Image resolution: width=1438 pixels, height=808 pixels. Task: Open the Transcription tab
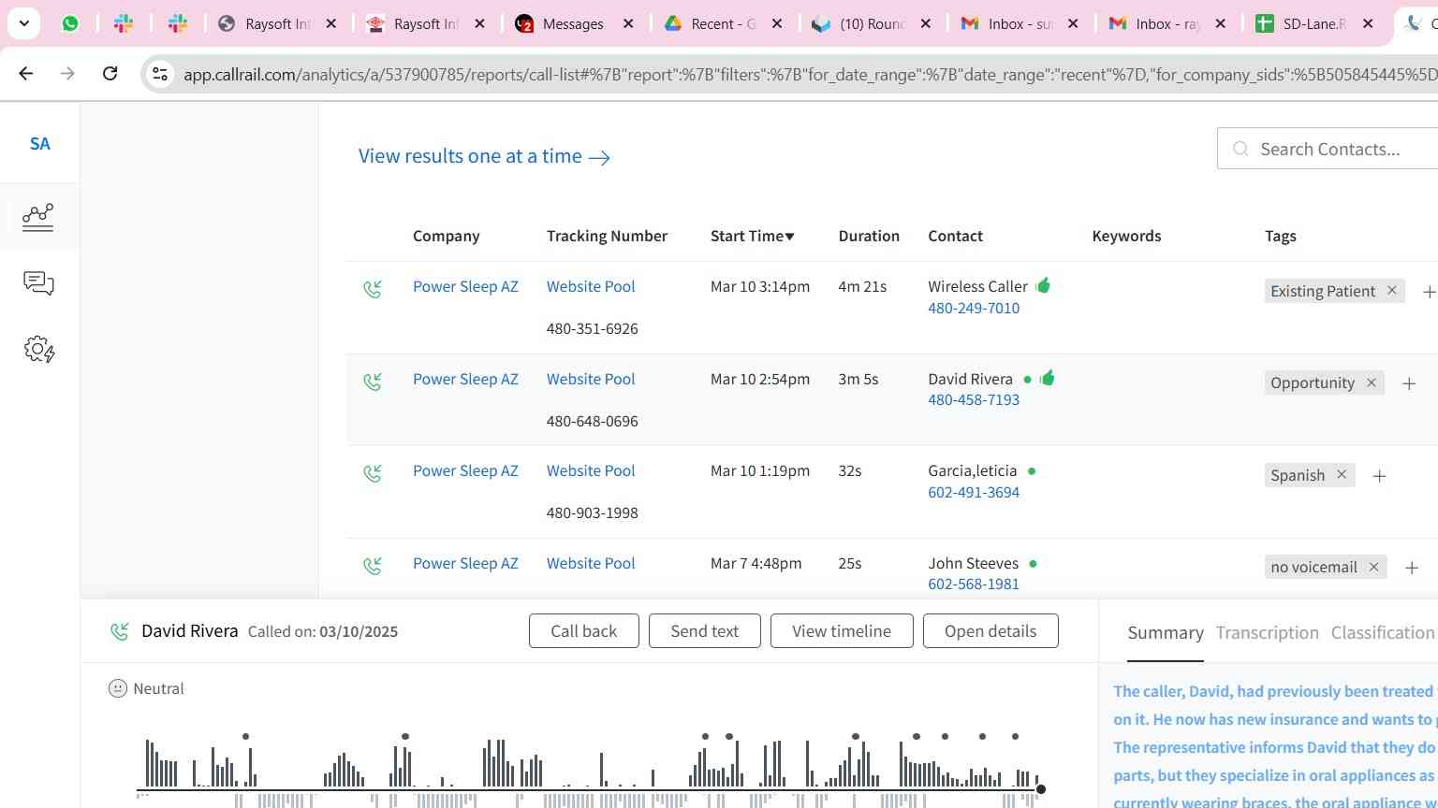click(1267, 633)
